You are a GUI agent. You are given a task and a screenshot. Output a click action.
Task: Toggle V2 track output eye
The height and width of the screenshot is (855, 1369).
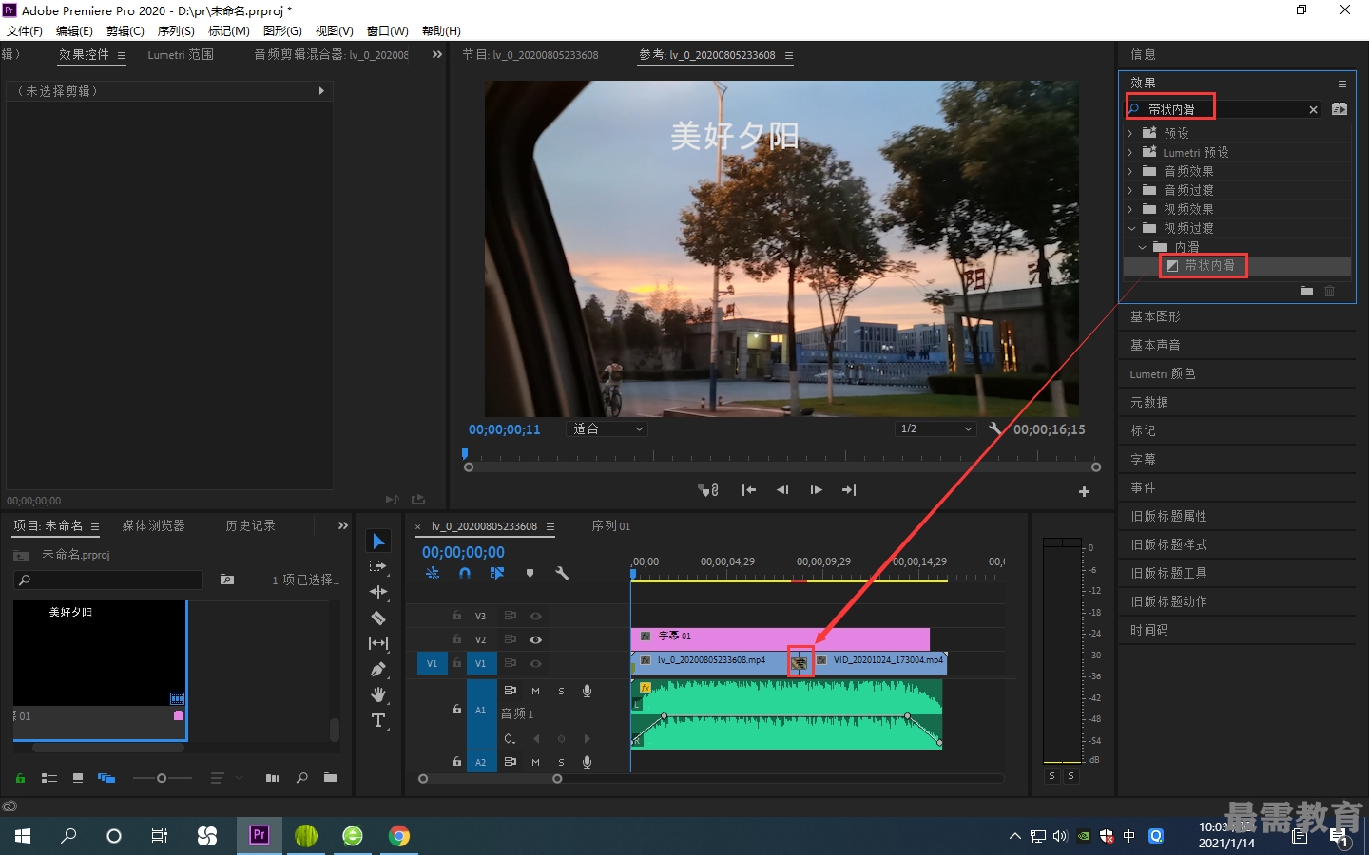tap(535, 639)
